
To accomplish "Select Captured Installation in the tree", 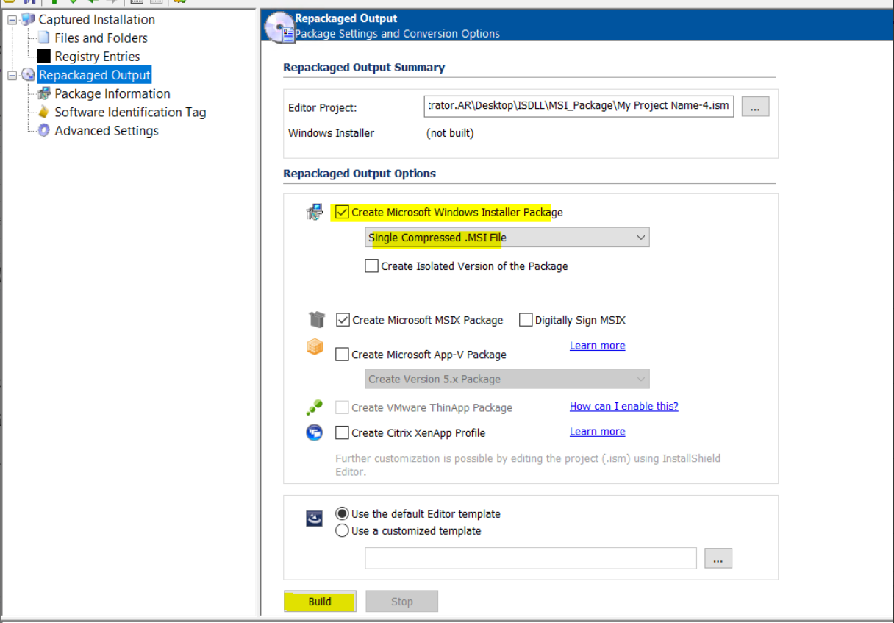I will pos(96,19).
